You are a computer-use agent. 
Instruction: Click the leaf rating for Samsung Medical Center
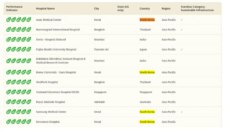18,112
